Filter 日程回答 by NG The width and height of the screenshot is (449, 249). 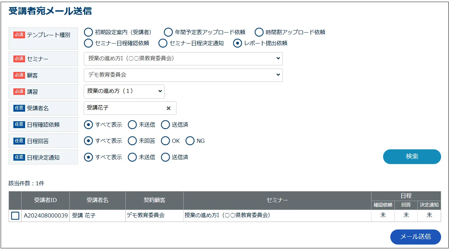tap(190, 141)
